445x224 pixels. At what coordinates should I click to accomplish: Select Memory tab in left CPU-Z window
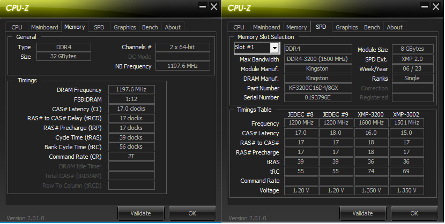click(75, 27)
